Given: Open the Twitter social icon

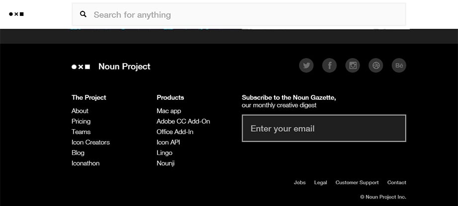Looking at the screenshot, I should pyautogui.click(x=306, y=65).
